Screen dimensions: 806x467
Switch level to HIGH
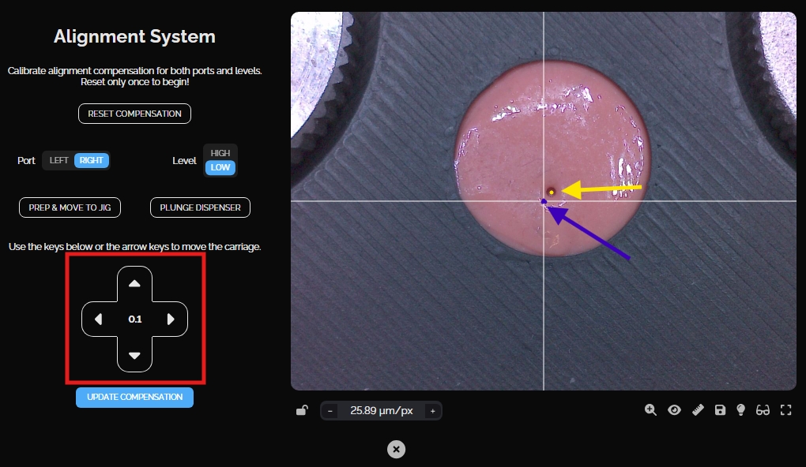tap(220, 153)
